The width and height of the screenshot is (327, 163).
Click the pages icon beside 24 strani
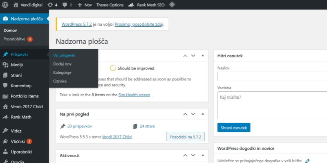pyautogui.click(x=135, y=126)
